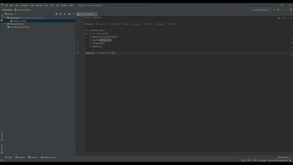
Task: Click Select Opened File locate icon
Action: (56, 14)
